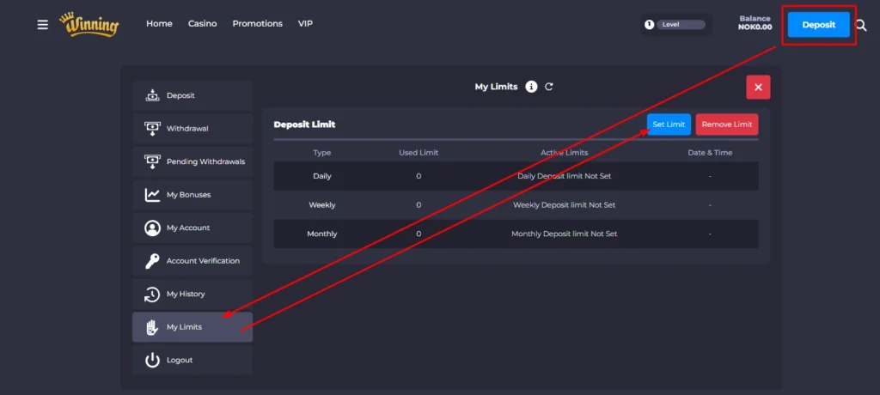Viewport: 880px width, 395px height.
Task: Click the Remove Limit button
Action: [726, 125]
